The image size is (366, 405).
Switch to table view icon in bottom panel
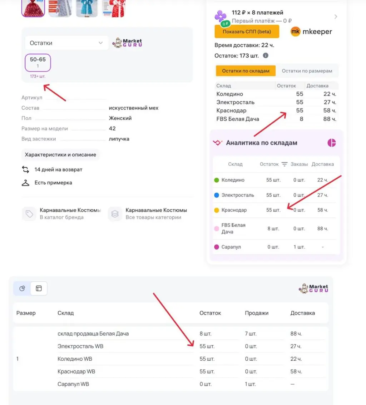coord(39,288)
